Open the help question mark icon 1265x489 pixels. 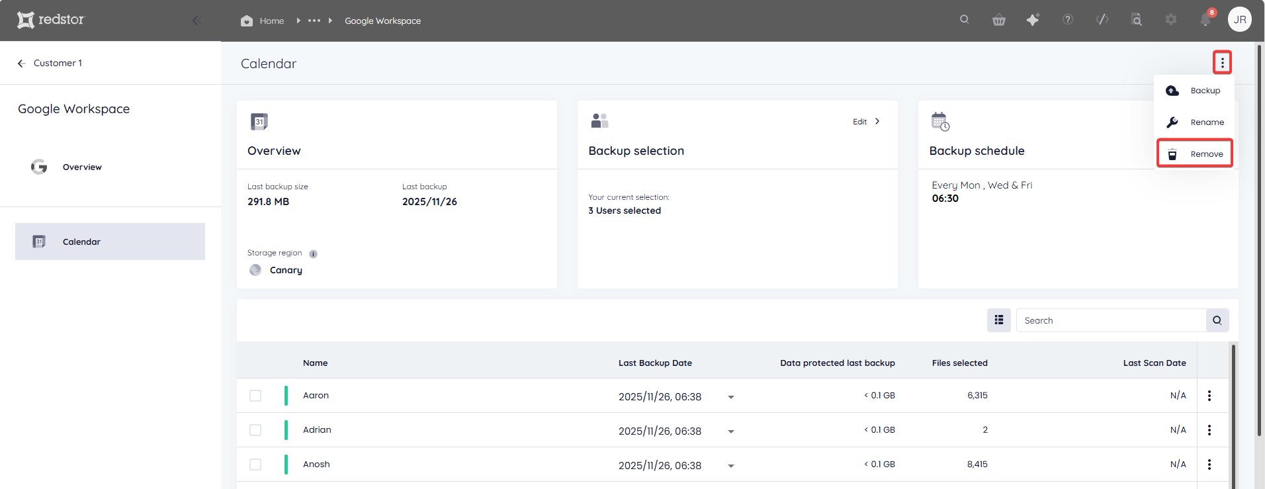pyautogui.click(x=1068, y=20)
